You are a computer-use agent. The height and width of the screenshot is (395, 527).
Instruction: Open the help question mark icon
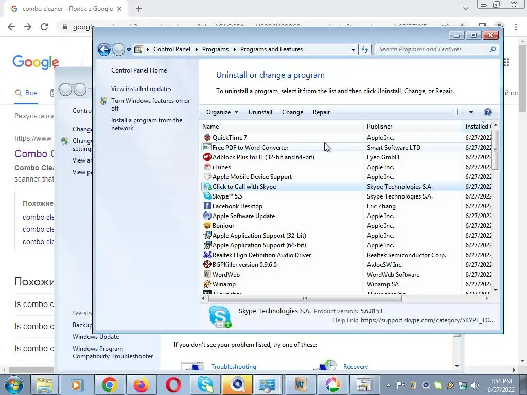pyautogui.click(x=488, y=112)
